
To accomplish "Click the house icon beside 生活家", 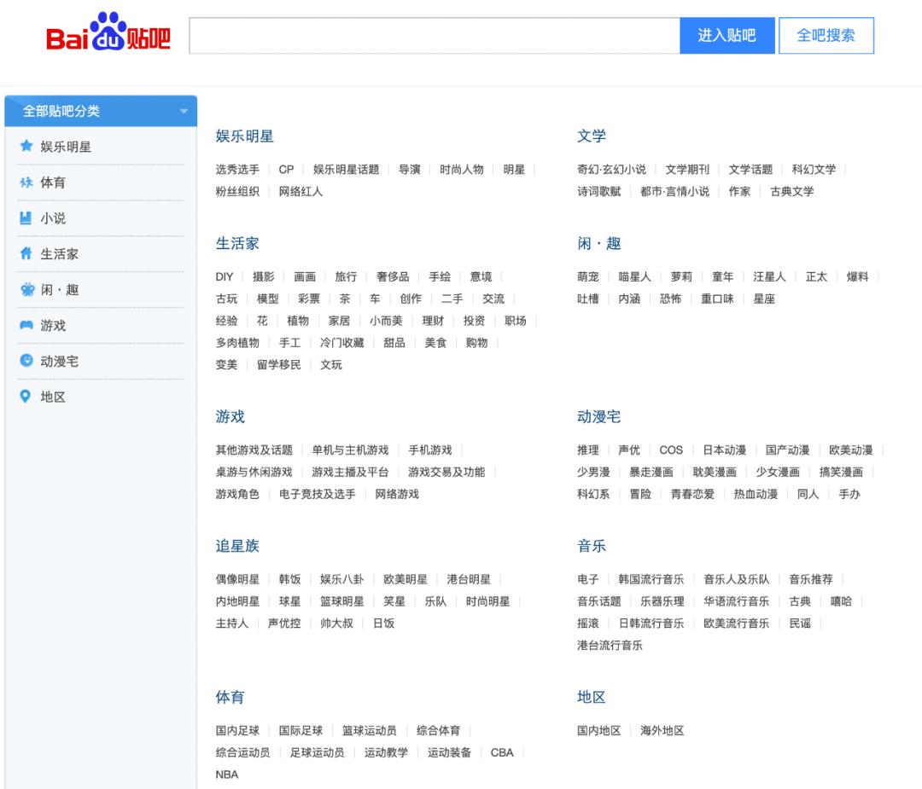I will point(26,253).
